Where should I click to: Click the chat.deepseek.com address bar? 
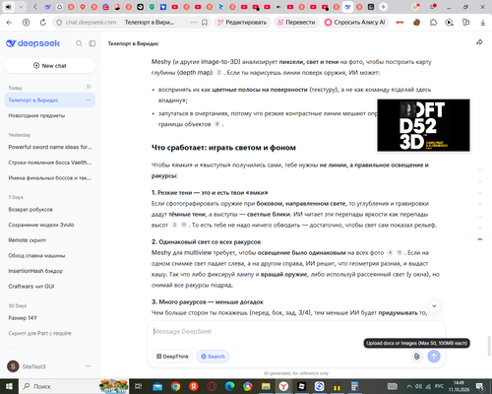tap(91, 23)
